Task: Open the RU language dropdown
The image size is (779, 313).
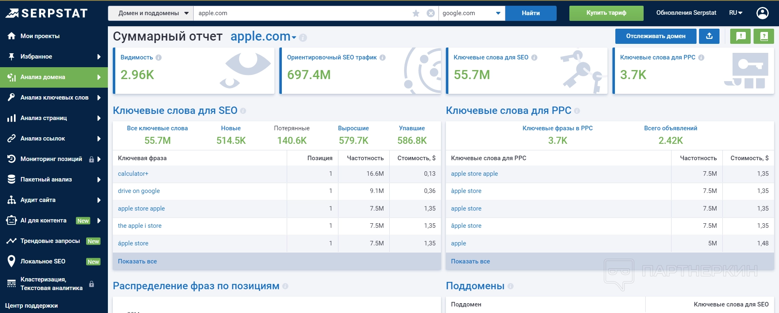Action: [736, 13]
